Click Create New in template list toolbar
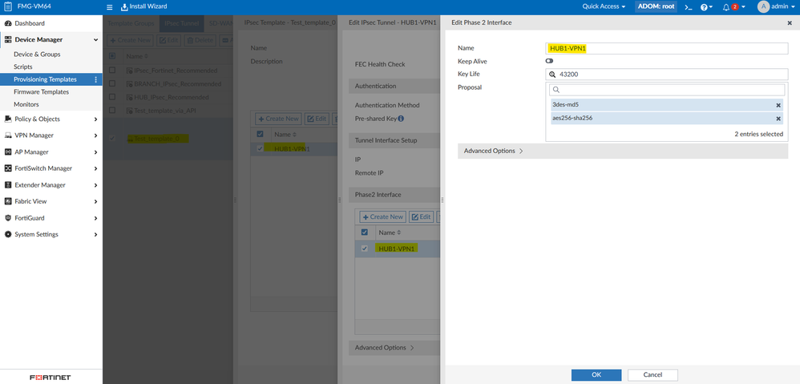Image resolution: width=800 pixels, height=384 pixels. point(131,40)
